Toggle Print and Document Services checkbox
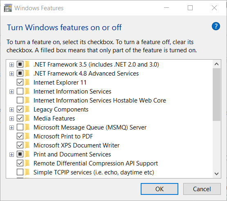This screenshot has width=227, height=201. point(20,154)
